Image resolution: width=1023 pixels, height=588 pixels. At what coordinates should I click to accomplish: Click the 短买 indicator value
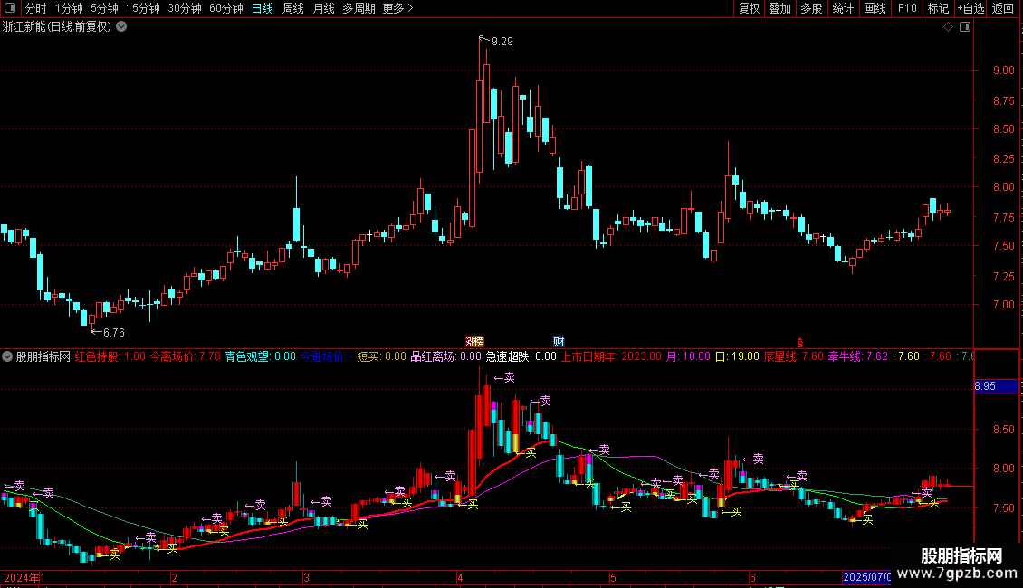382,356
